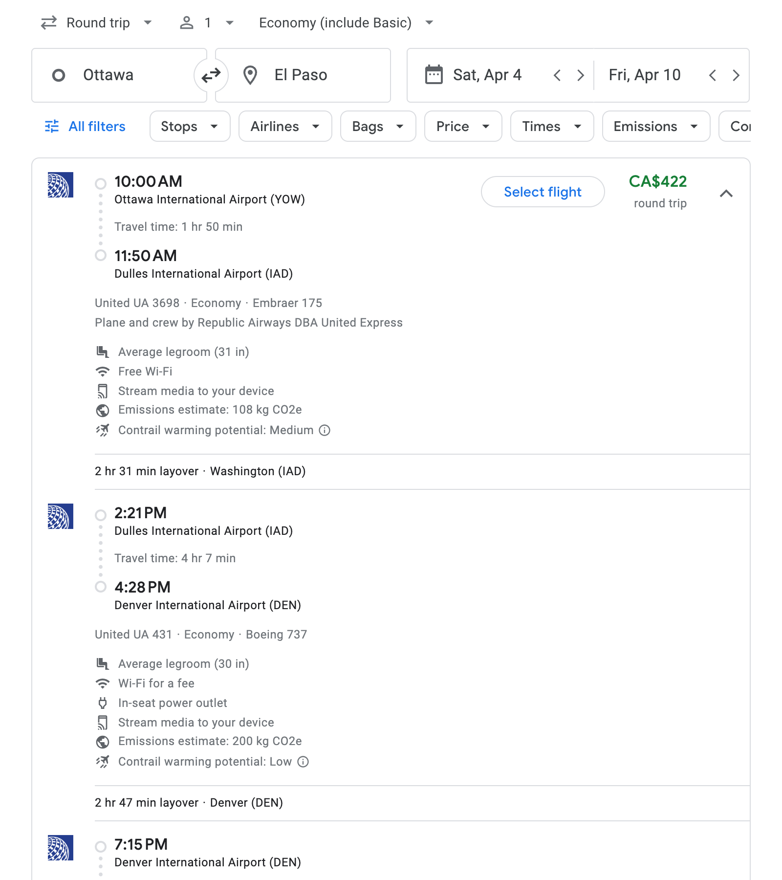Open the Bags filter menu
Image resolution: width=782 pixels, height=880 pixels.
(x=378, y=126)
